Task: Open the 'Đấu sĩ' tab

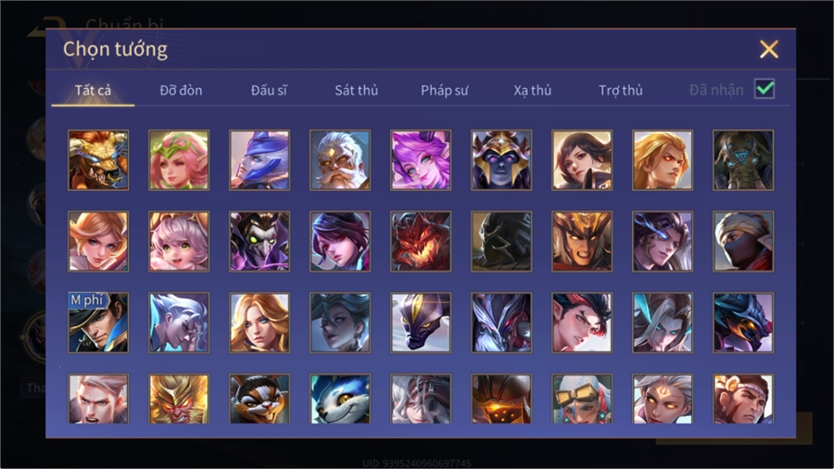Action: point(269,91)
